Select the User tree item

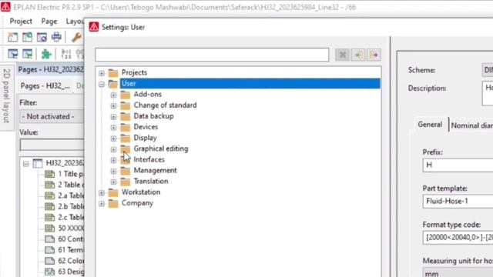(x=250, y=84)
